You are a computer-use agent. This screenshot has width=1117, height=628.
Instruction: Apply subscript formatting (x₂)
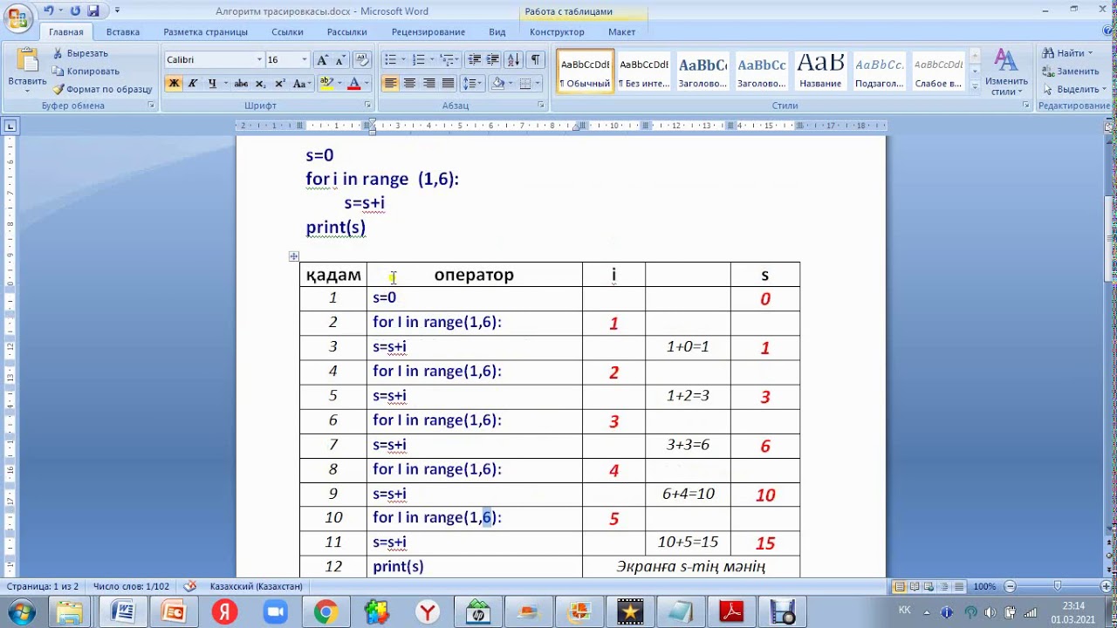click(260, 84)
